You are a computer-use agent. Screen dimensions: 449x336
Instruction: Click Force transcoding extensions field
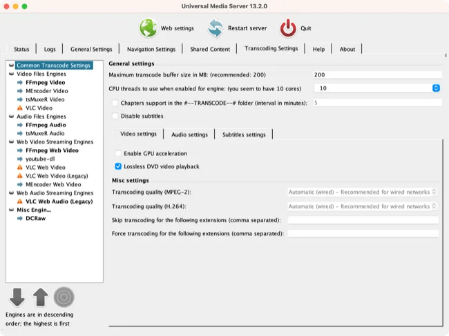pyautogui.click(x=363, y=233)
